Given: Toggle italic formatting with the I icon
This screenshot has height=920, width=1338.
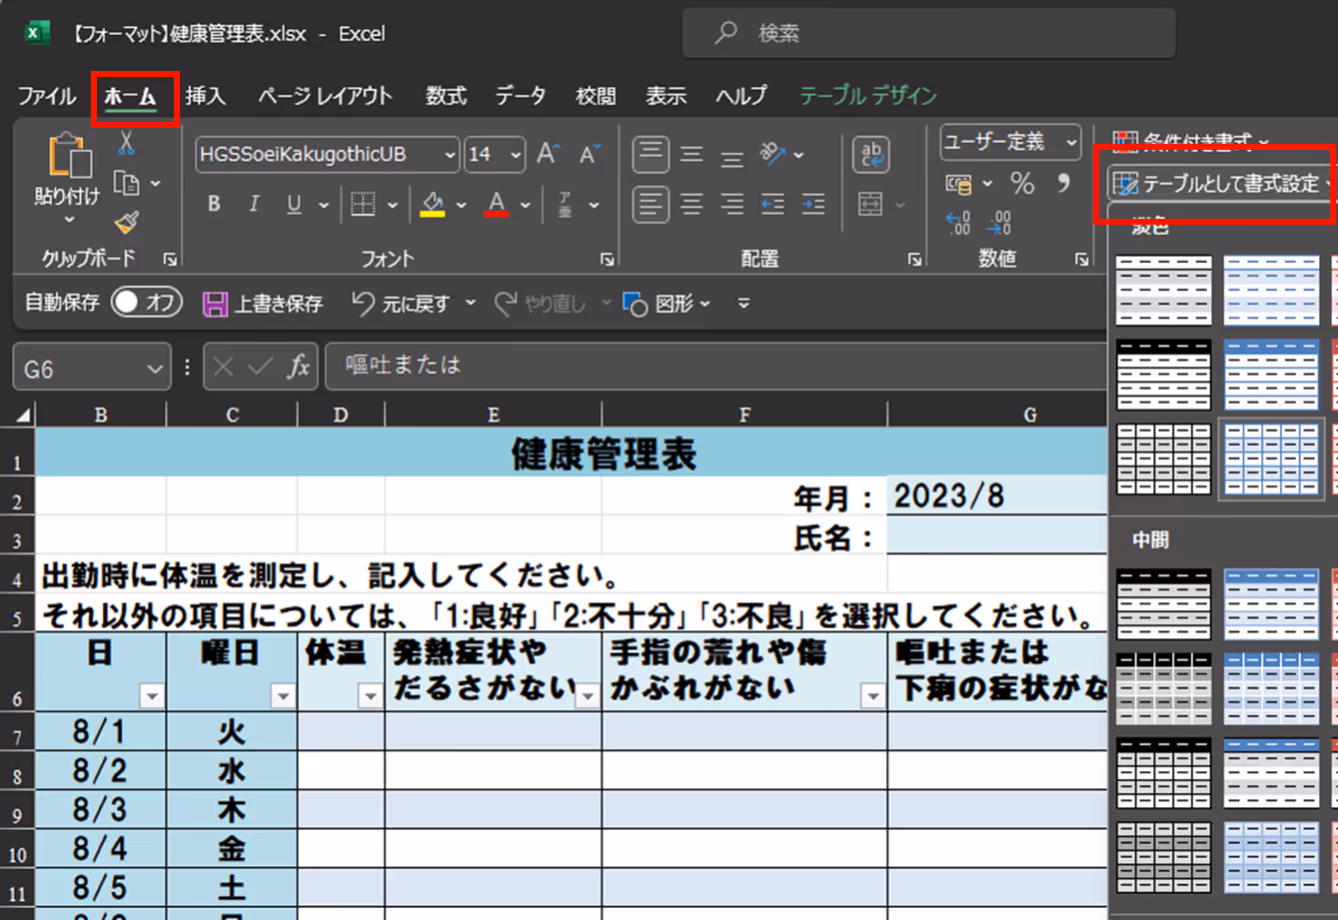Looking at the screenshot, I should point(254,204).
